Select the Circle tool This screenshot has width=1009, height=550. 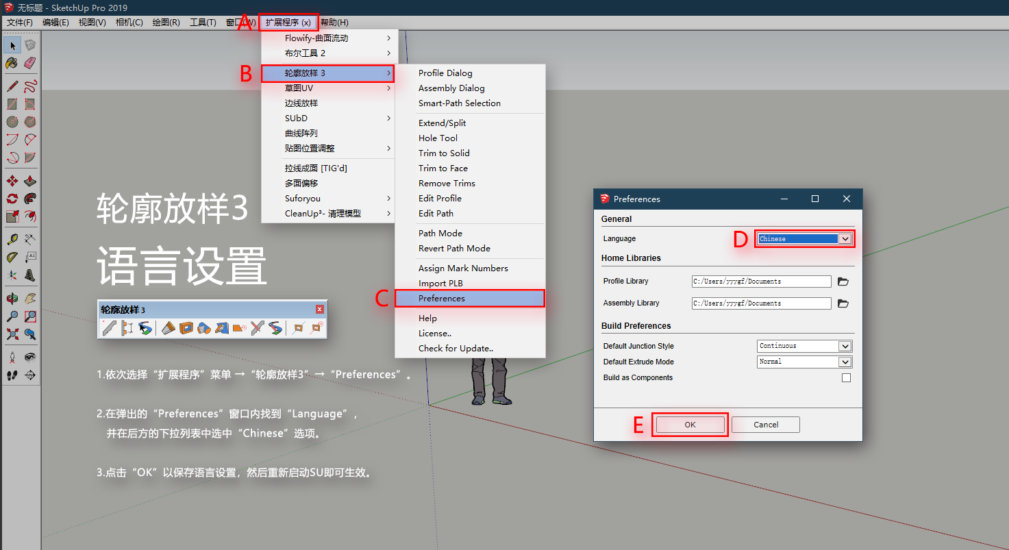coord(12,122)
